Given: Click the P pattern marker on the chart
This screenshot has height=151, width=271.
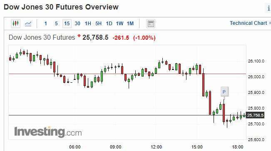Looking at the screenshot, I should (224, 92).
